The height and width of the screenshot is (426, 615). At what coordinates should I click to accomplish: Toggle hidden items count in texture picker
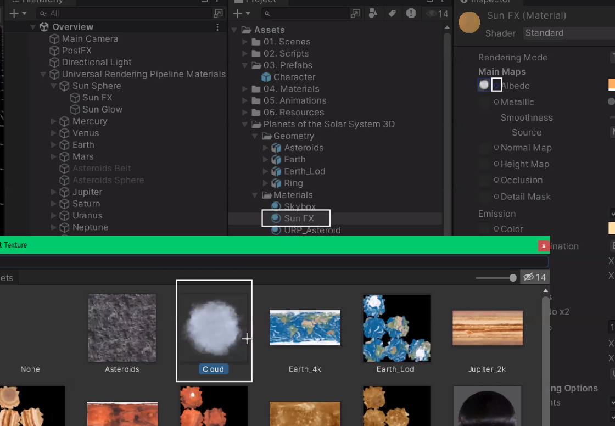coord(535,277)
